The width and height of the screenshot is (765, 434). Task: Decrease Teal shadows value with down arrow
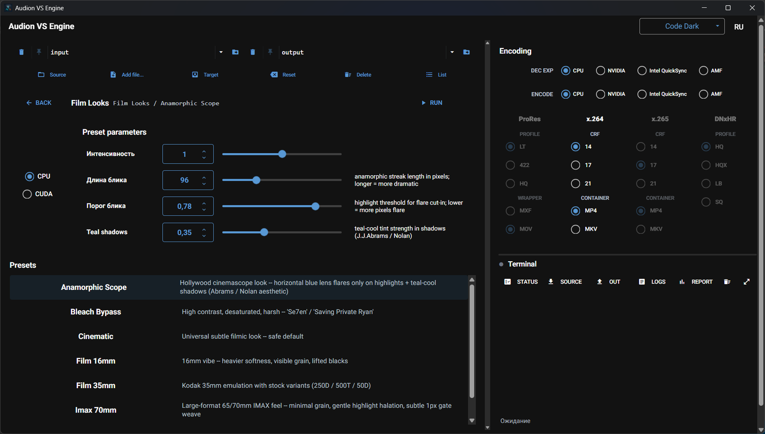click(204, 235)
